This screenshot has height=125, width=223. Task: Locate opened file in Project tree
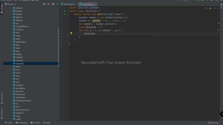click(x=44, y=4)
